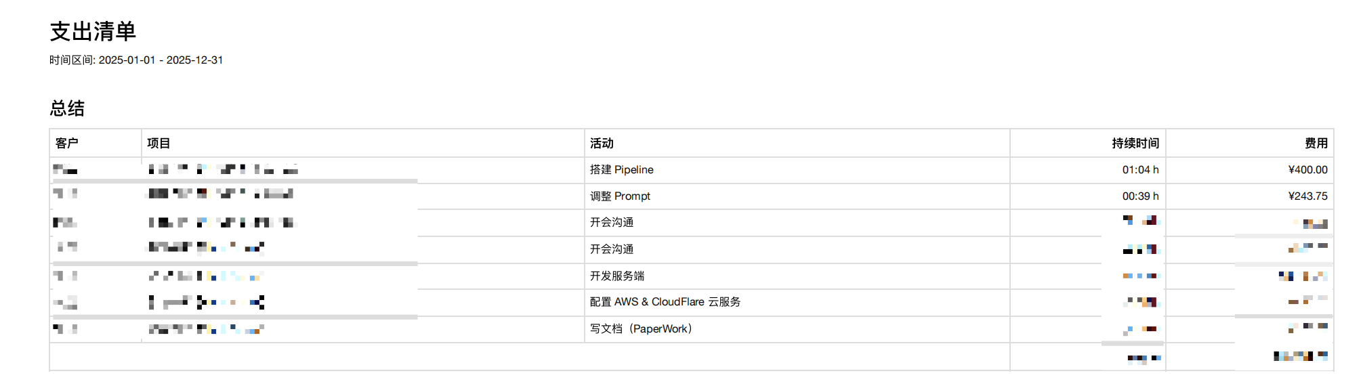Click the fee cell in 写文档 row

(1308, 328)
